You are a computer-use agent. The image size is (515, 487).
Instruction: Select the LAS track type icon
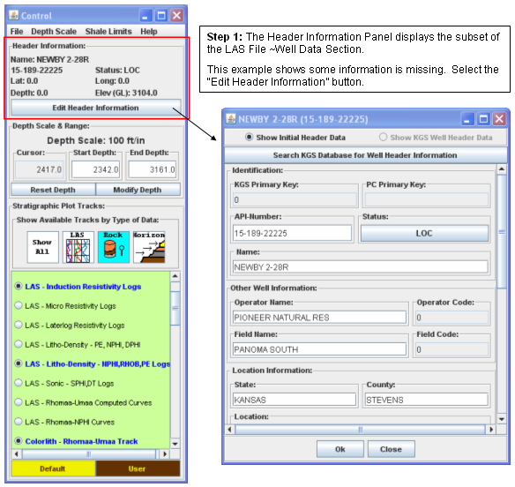click(x=78, y=247)
